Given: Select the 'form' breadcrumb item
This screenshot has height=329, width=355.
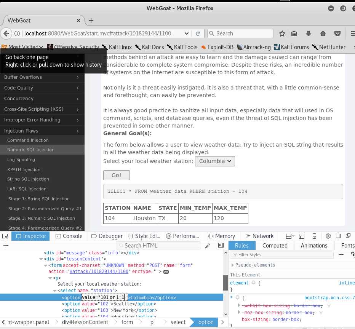Looking at the screenshot, I should (127, 322).
